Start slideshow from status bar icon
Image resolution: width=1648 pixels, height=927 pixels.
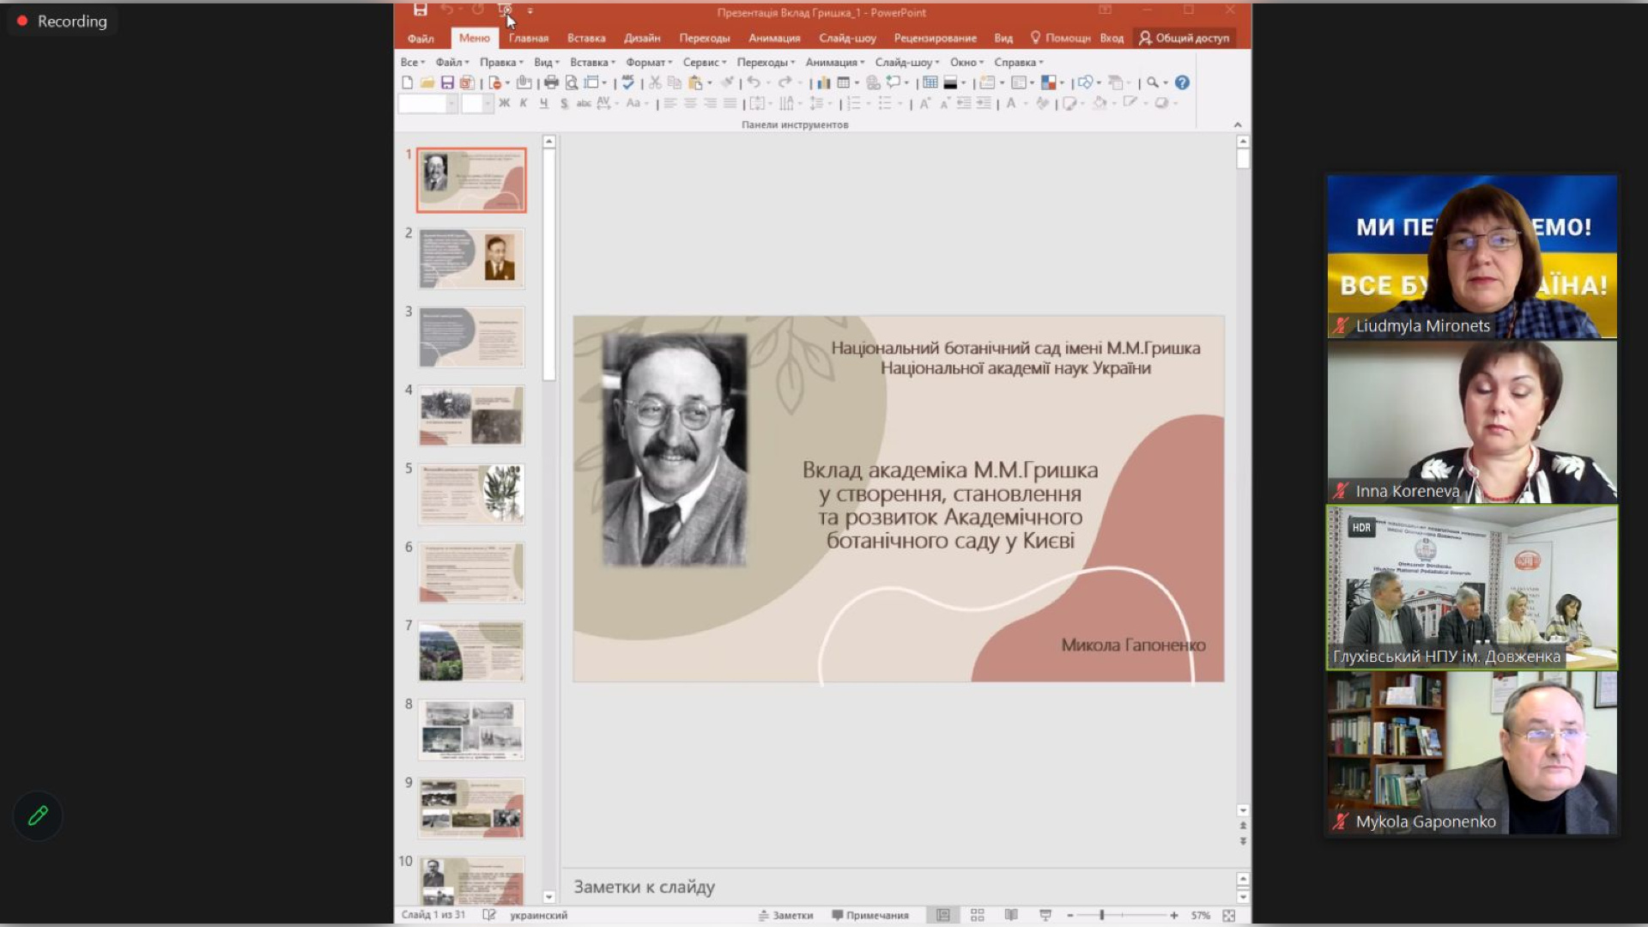tap(1045, 915)
